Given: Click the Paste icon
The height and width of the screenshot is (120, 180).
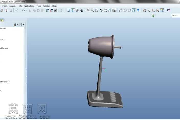Looking at the screenshot, I should tap(38, 10).
